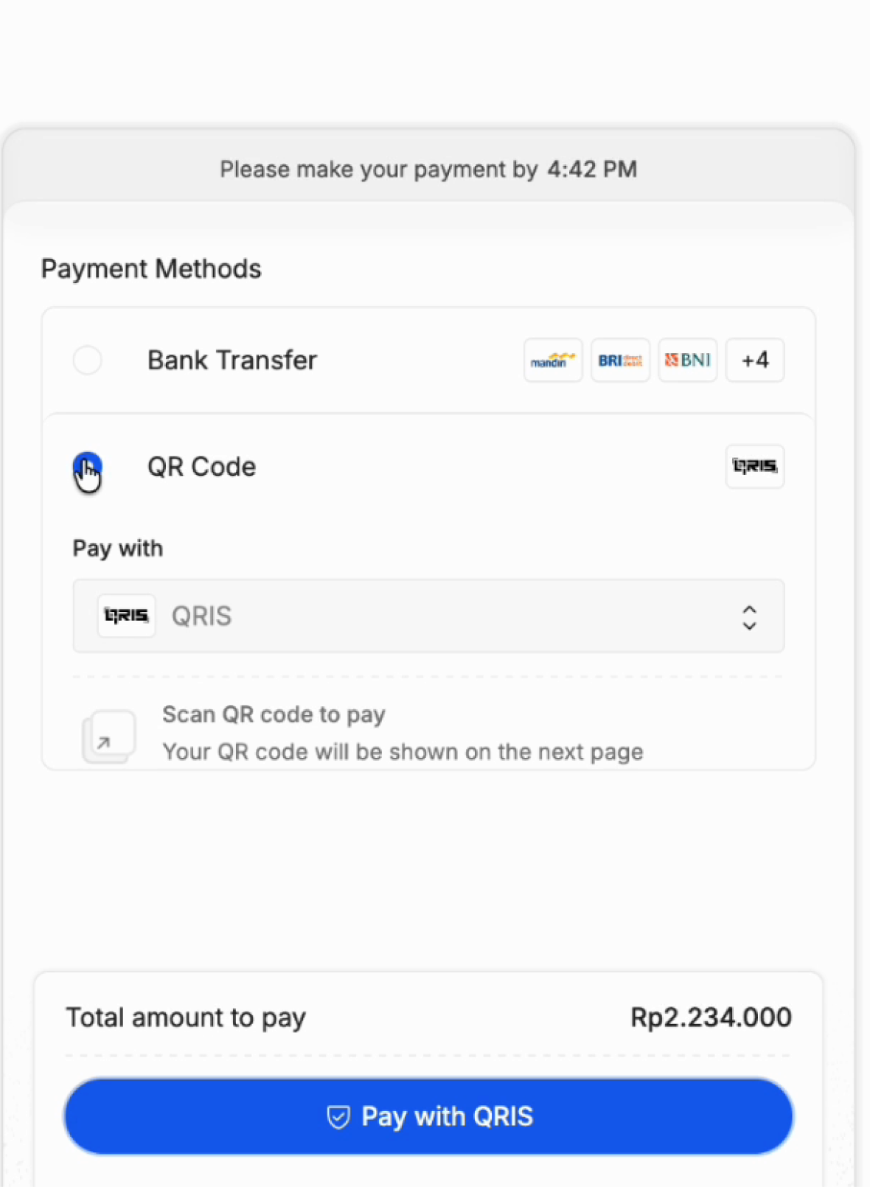
Task: Click the Pay with QRIS button
Action: point(428,1116)
